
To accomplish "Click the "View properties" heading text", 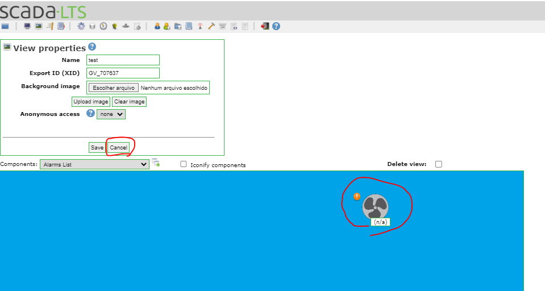I will [x=49, y=48].
